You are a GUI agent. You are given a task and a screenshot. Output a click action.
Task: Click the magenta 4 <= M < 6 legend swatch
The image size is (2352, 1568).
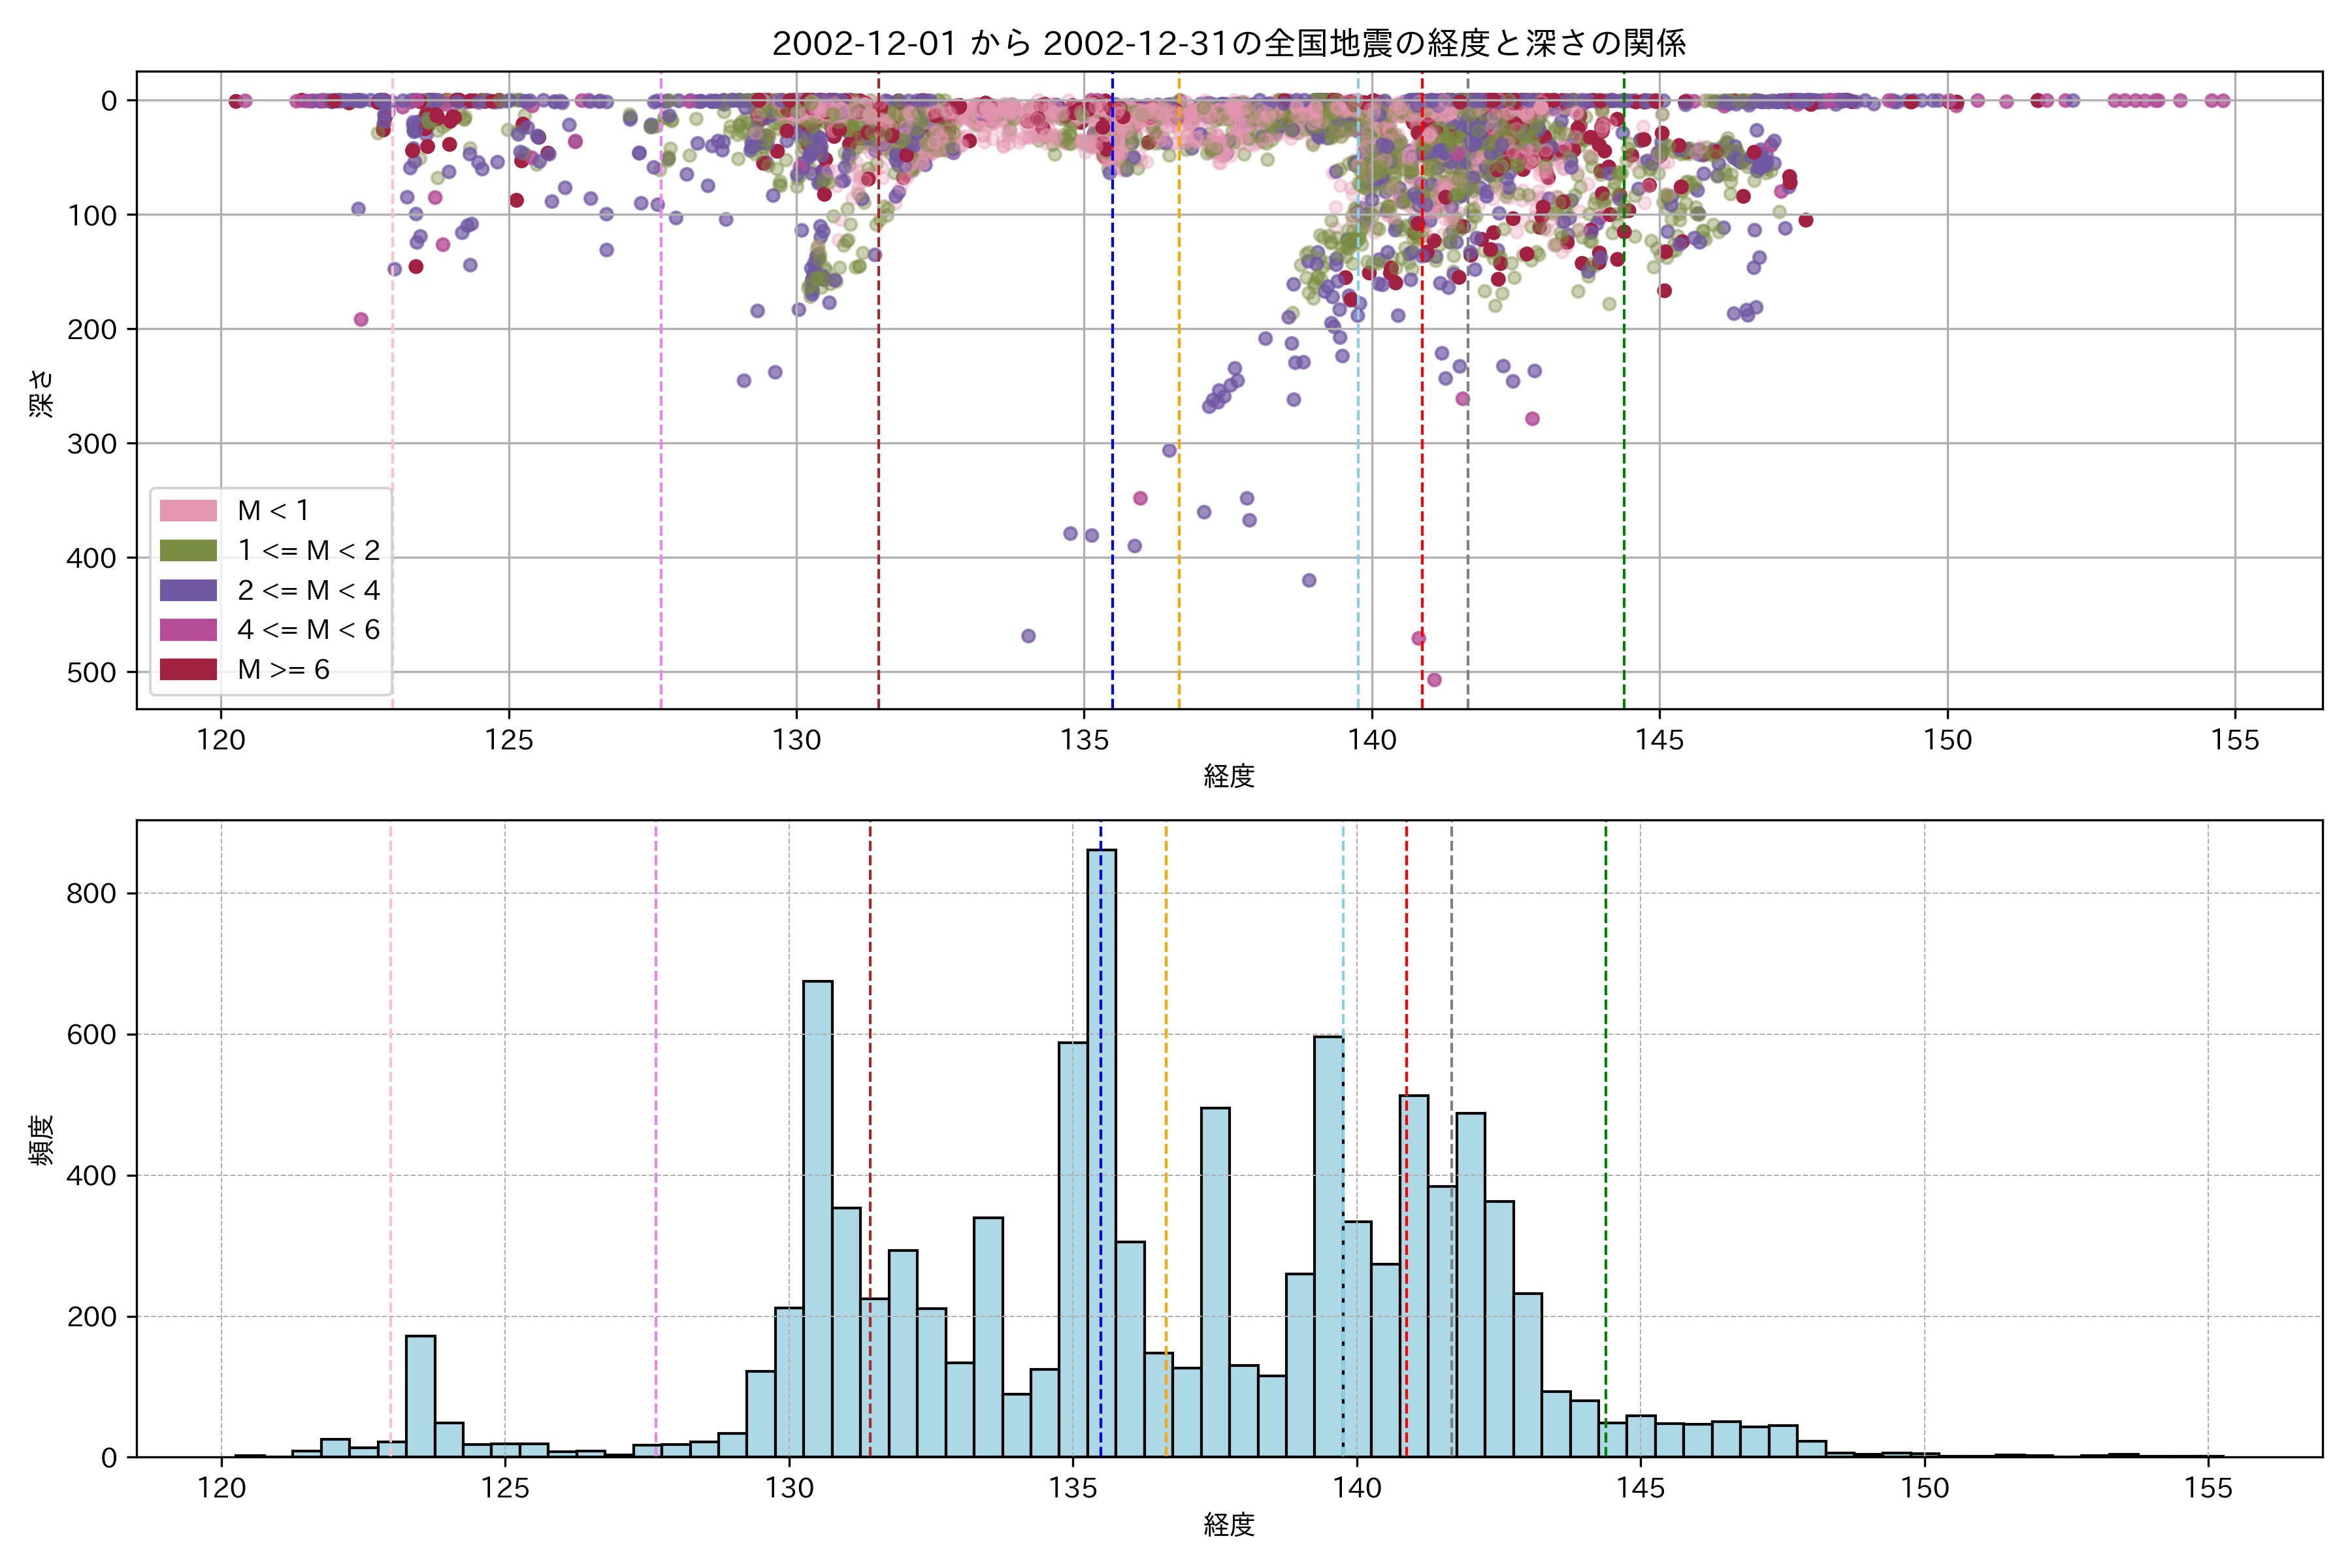(188, 630)
